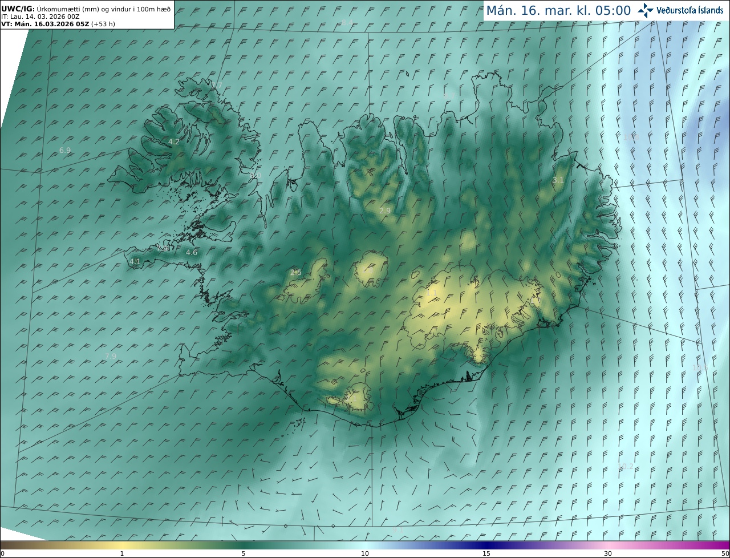Click the 4.1 value at the peninsula tip

[x=135, y=261]
